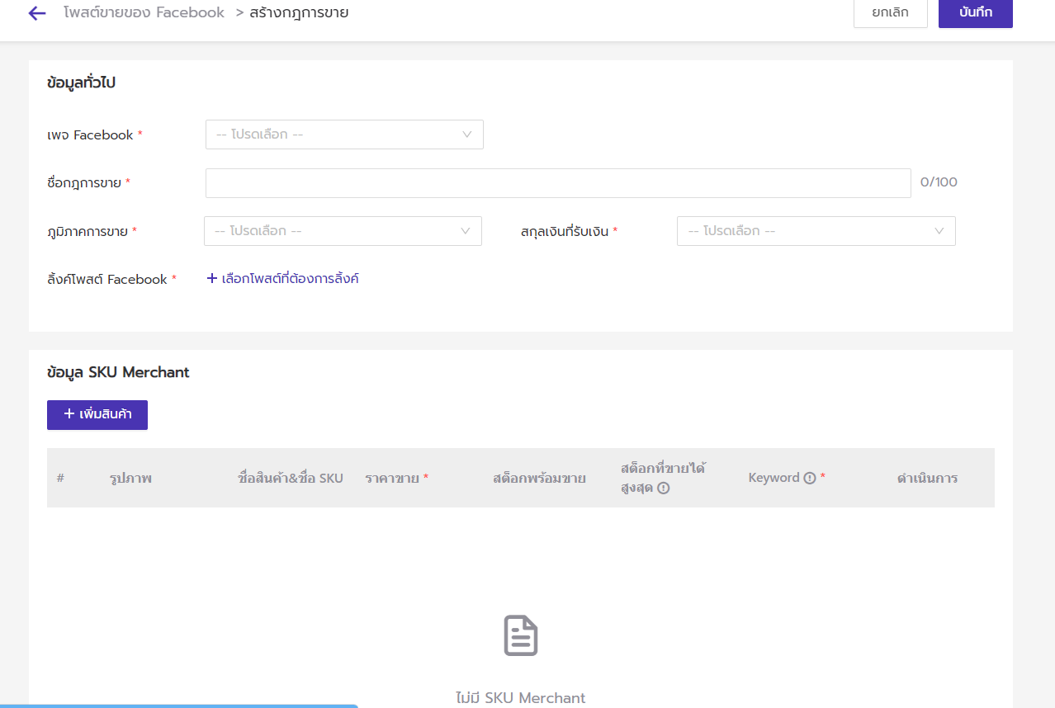Click the สร้างกฎการขาย breadcrumb item
Screen dimensions: 1055x708
pyautogui.click(x=299, y=13)
